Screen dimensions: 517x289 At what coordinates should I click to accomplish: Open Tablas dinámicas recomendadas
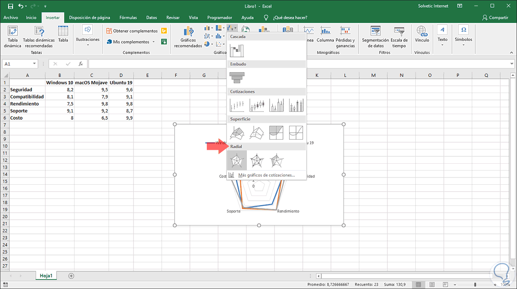point(38,37)
